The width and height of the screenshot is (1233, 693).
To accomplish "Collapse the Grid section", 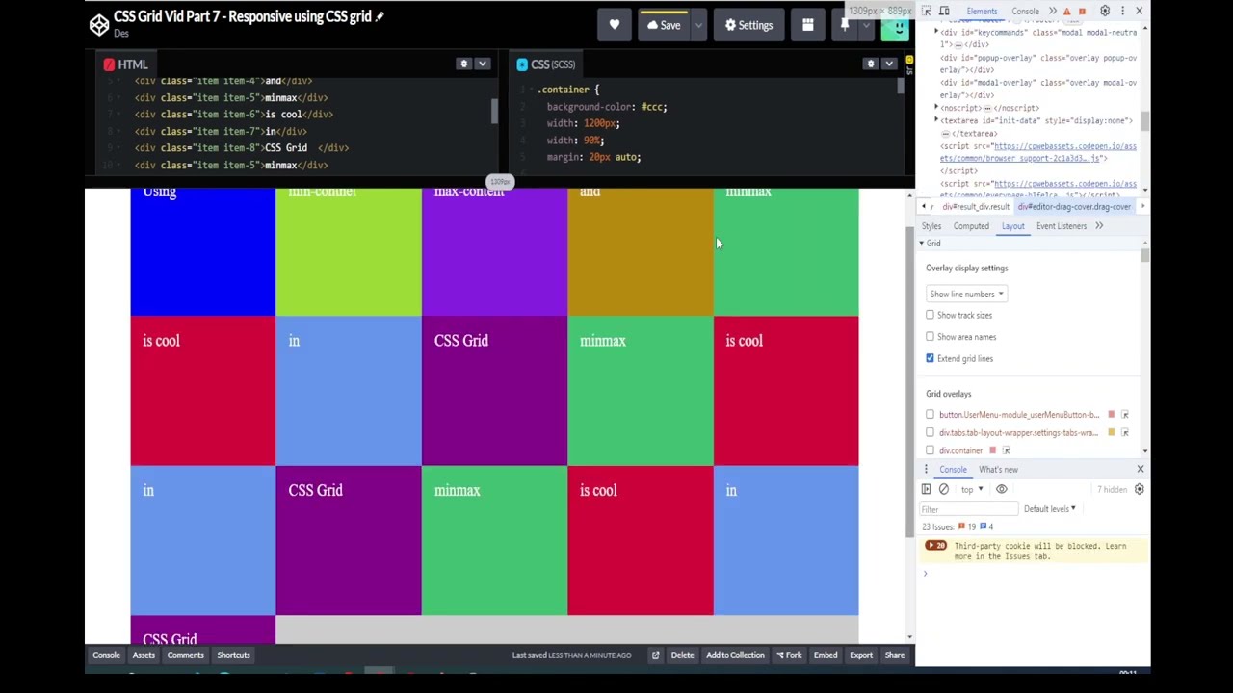I will tap(922, 244).
